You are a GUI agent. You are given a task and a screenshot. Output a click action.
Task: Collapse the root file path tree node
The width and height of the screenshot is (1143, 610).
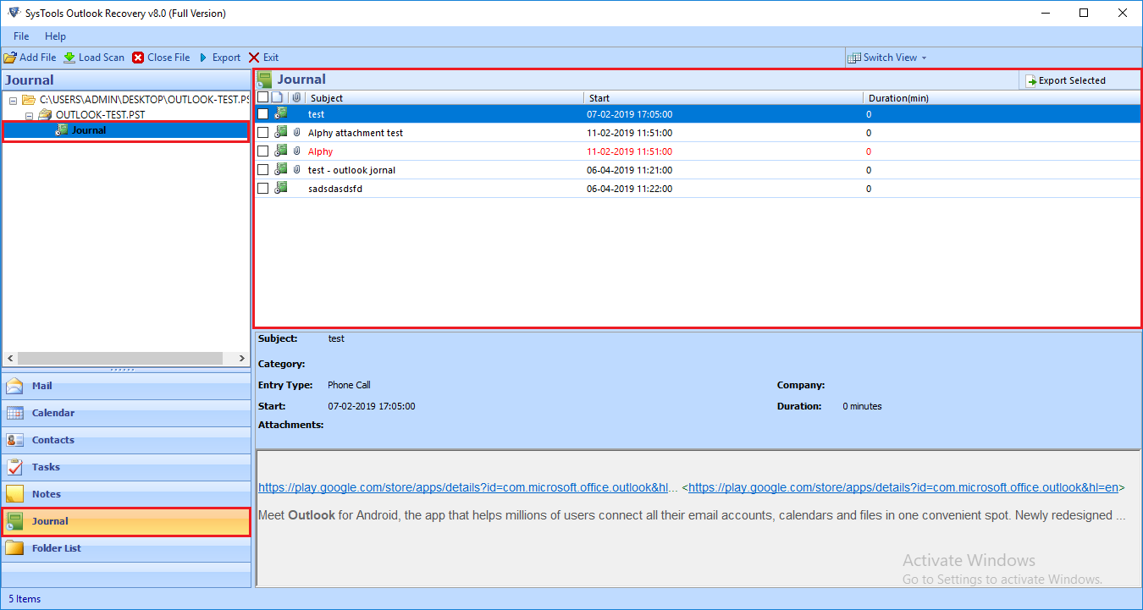click(14, 101)
